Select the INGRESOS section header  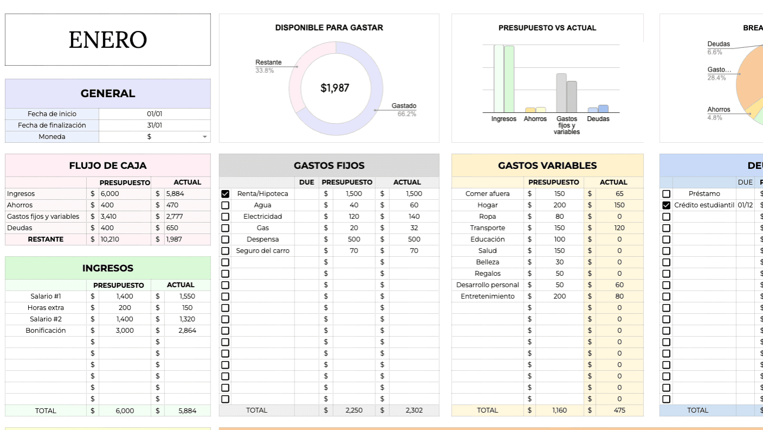point(108,268)
